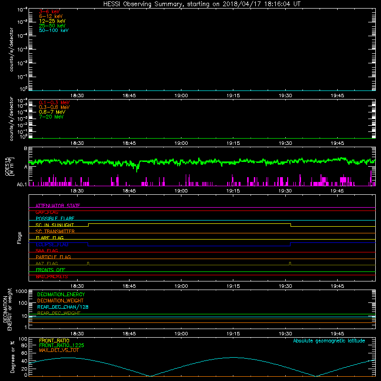Select the ATTENUATOR_STATE flag label
381x381 pixels.
point(58,206)
